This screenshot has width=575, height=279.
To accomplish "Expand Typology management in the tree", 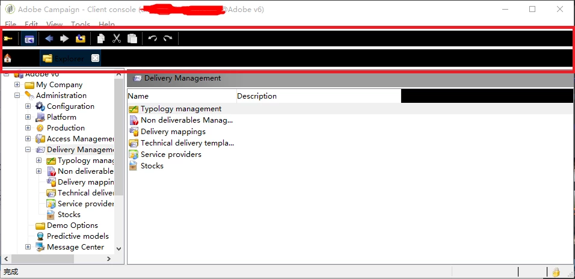I will (39, 160).
